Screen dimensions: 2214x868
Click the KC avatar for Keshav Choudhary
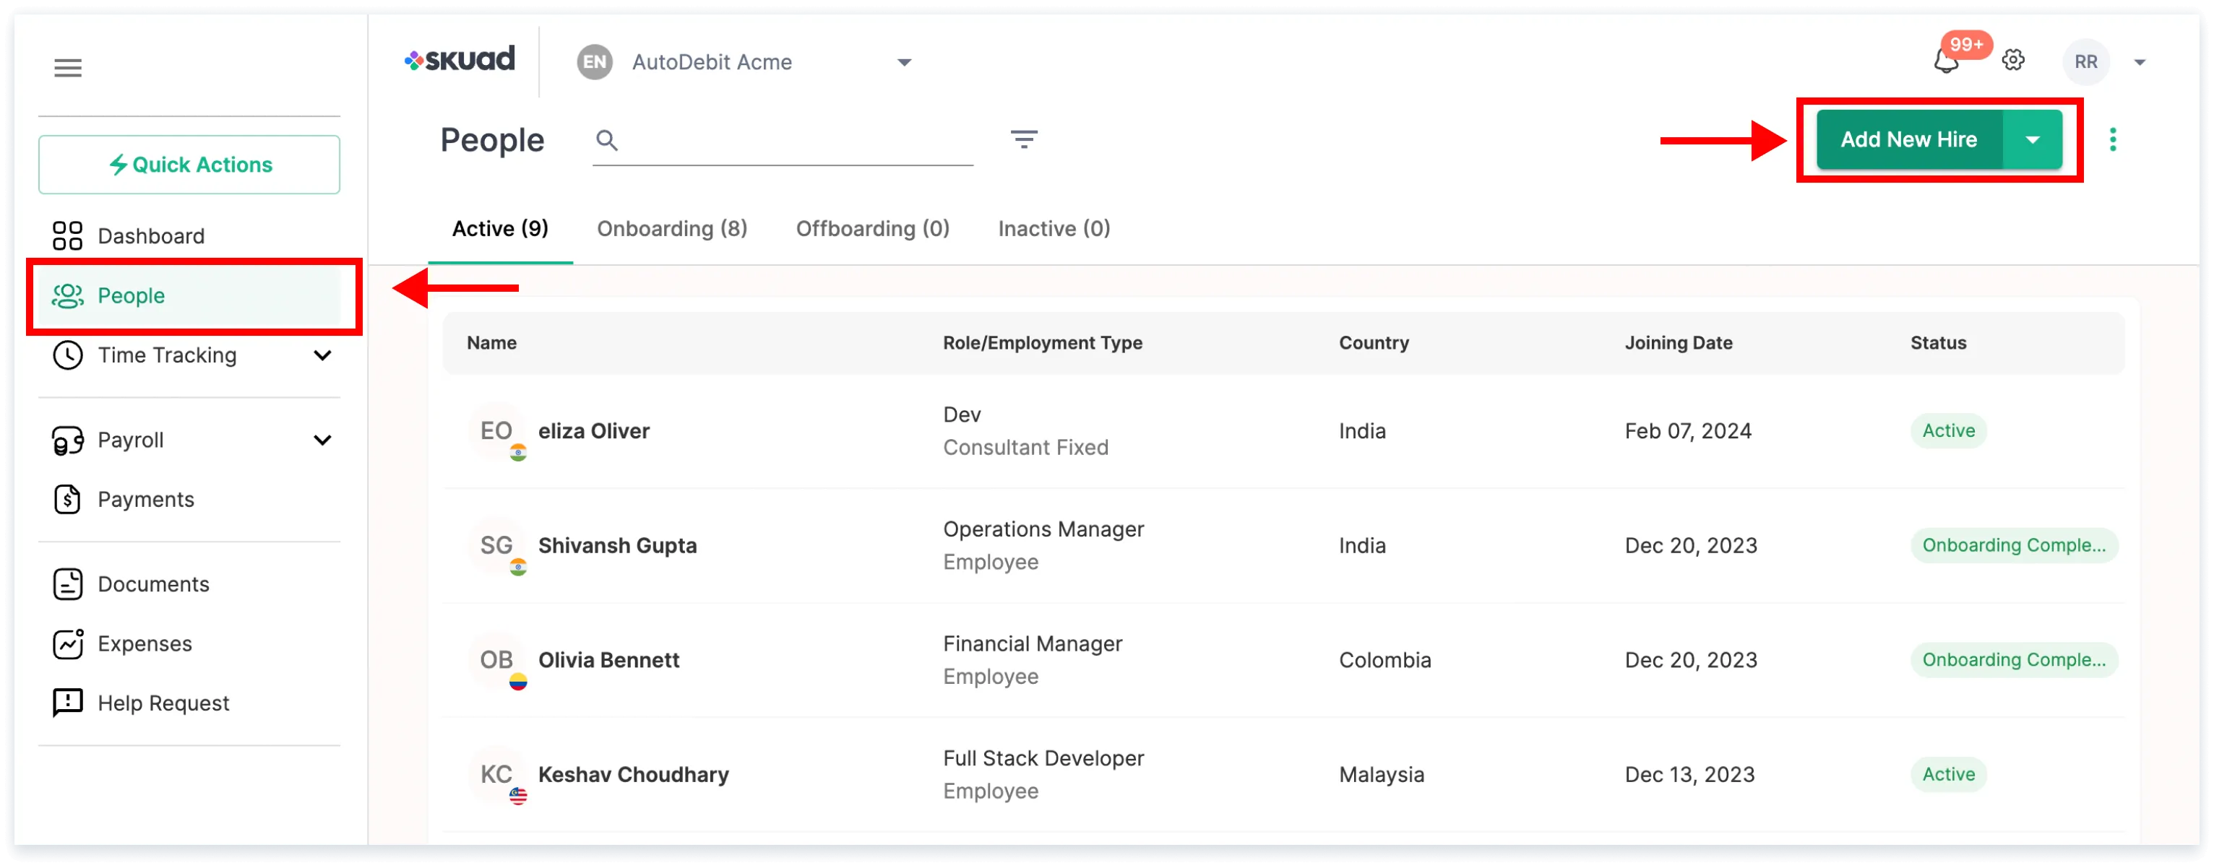tap(496, 776)
